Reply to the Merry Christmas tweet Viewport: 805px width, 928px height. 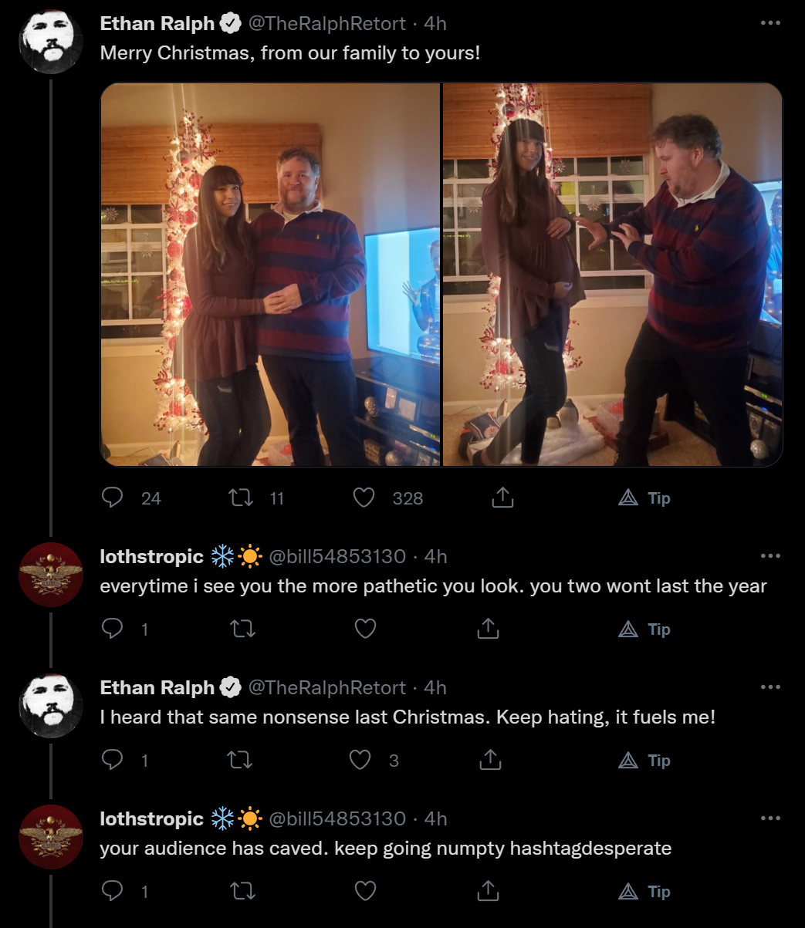tap(113, 498)
